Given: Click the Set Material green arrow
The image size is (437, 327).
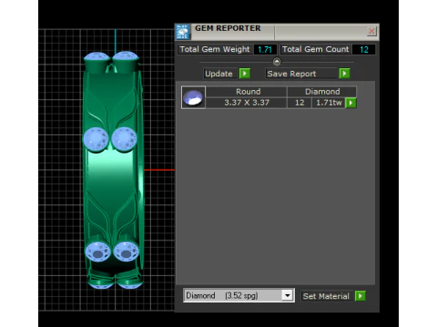Looking at the screenshot, I should point(361,296).
